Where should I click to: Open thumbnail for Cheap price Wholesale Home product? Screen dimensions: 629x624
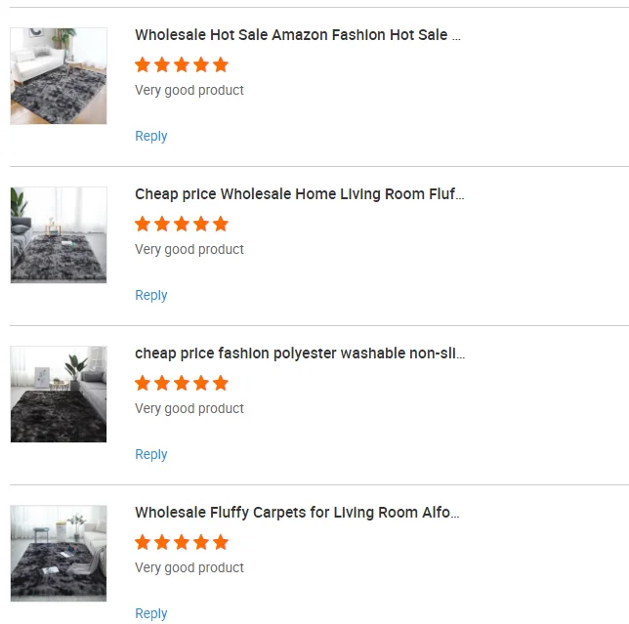pyautogui.click(x=59, y=235)
